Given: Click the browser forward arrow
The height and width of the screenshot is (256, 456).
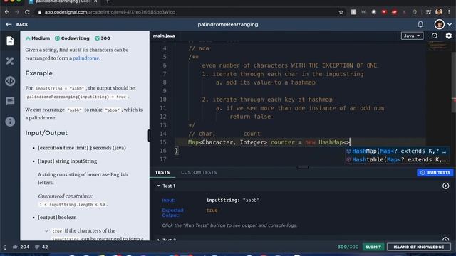Looking at the screenshot, I should 17,12.
